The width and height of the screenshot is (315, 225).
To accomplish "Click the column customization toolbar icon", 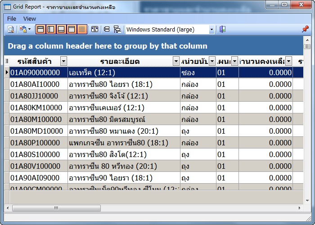I will (94, 30).
